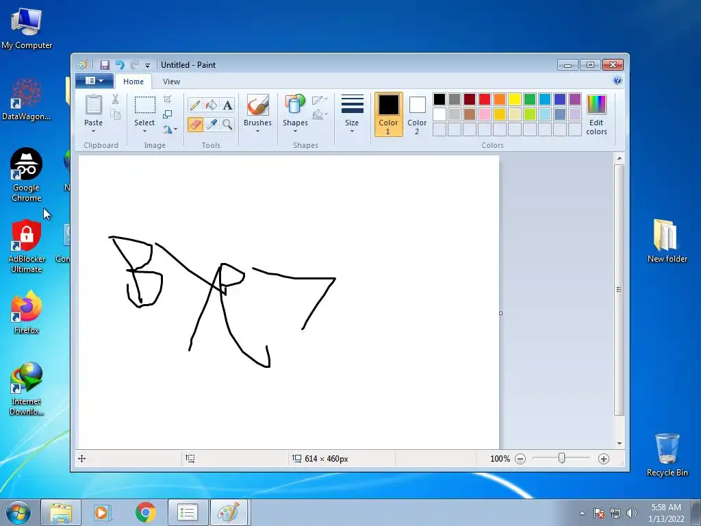
Task: Click the Cut scissors icon
Action: click(115, 99)
